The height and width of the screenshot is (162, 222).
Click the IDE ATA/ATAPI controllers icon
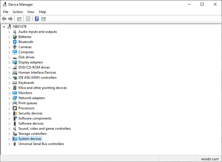click(15, 78)
